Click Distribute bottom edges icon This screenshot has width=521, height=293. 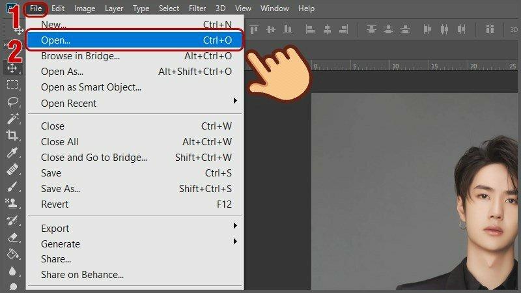(x=404, y=29)
